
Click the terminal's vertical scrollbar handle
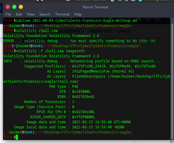(x=172, y=81)
